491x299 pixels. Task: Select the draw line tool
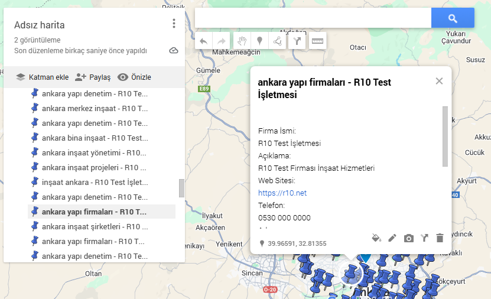pyautogui.click(x=277, y=41)
